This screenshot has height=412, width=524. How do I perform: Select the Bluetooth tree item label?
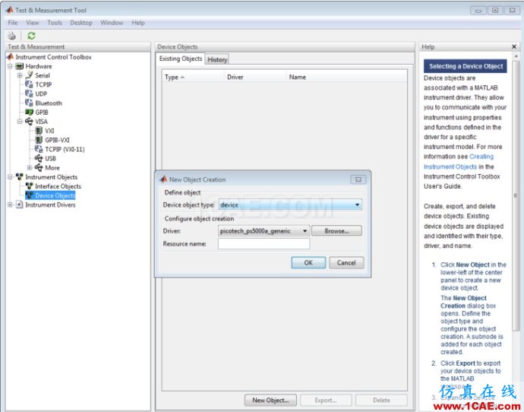49,103
